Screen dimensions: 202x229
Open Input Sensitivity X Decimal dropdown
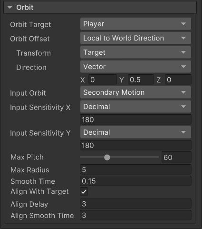pos(135,107)
